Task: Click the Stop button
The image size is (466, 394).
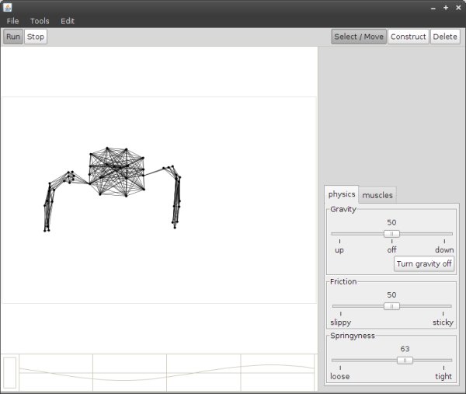Action: coord(36,37)
